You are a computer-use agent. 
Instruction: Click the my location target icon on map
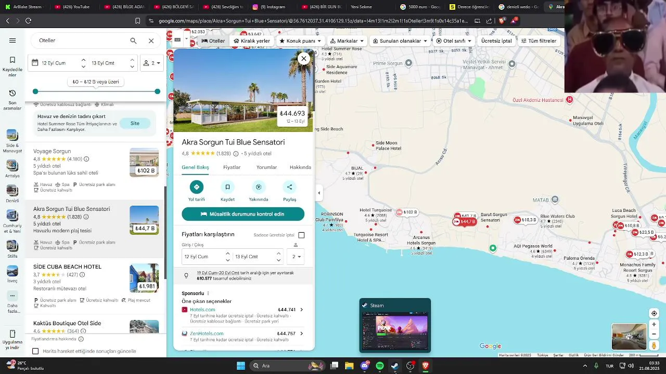coord(654,313)
